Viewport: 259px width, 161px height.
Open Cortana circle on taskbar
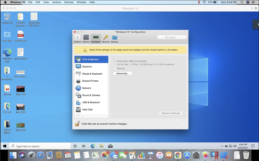pos(75,146)
